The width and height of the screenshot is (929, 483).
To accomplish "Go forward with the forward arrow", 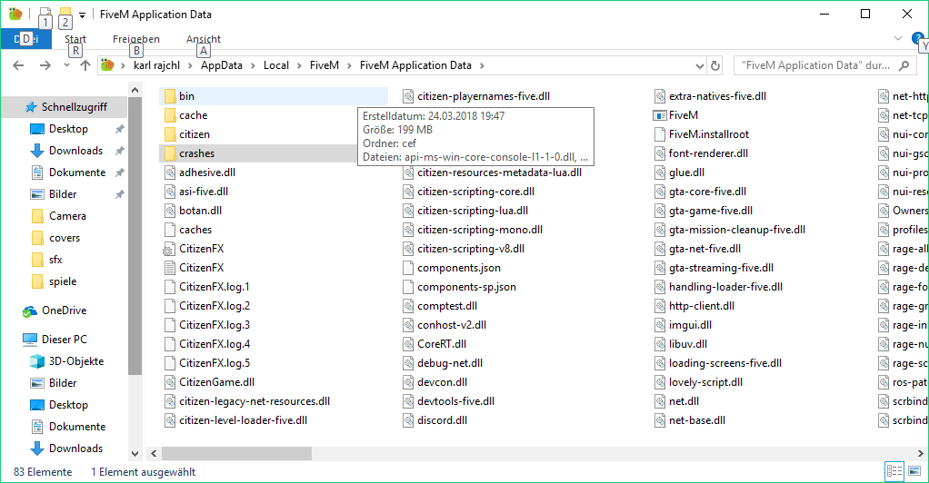I will [x=45, y=65].
